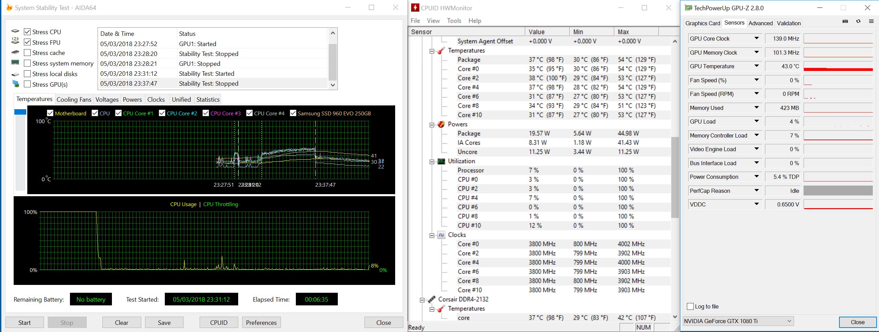Image resolution: width=879 pixels, height=332 pixels.
Task: Toggle the CPU Core #1 graph checkbox
Action: pyautogui.click(x=118, y=113)
